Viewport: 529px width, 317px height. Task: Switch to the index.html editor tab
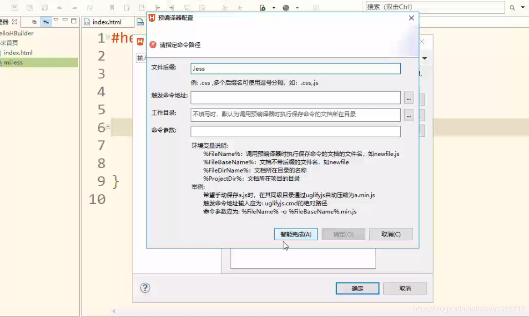tap(107, 21)
